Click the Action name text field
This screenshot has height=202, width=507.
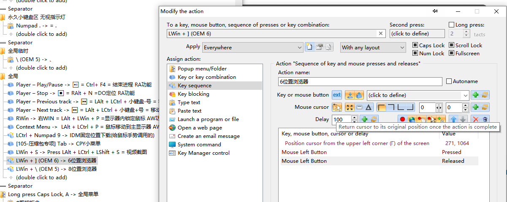click(360, 82)
